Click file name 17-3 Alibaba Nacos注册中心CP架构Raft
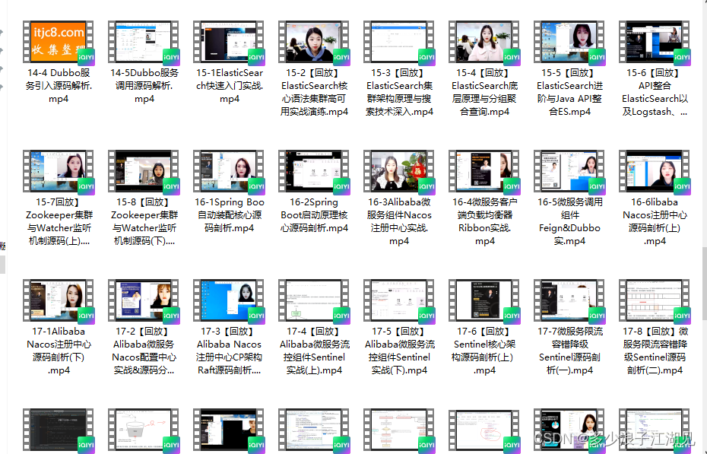The image size is (707, 454). point(230,351)
